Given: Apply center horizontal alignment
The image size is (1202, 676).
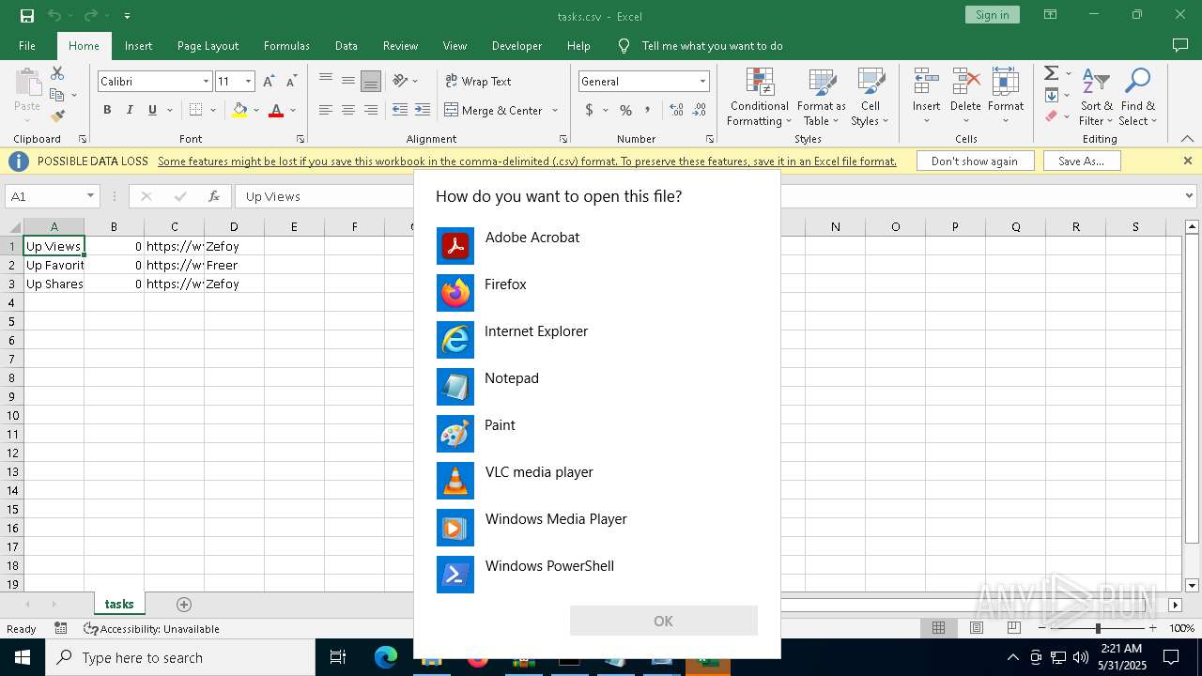Looking at the screenshot, I should click(x=348, y=110).
